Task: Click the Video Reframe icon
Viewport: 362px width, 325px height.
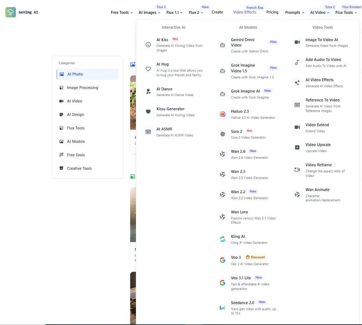Action: pos(297,170)
